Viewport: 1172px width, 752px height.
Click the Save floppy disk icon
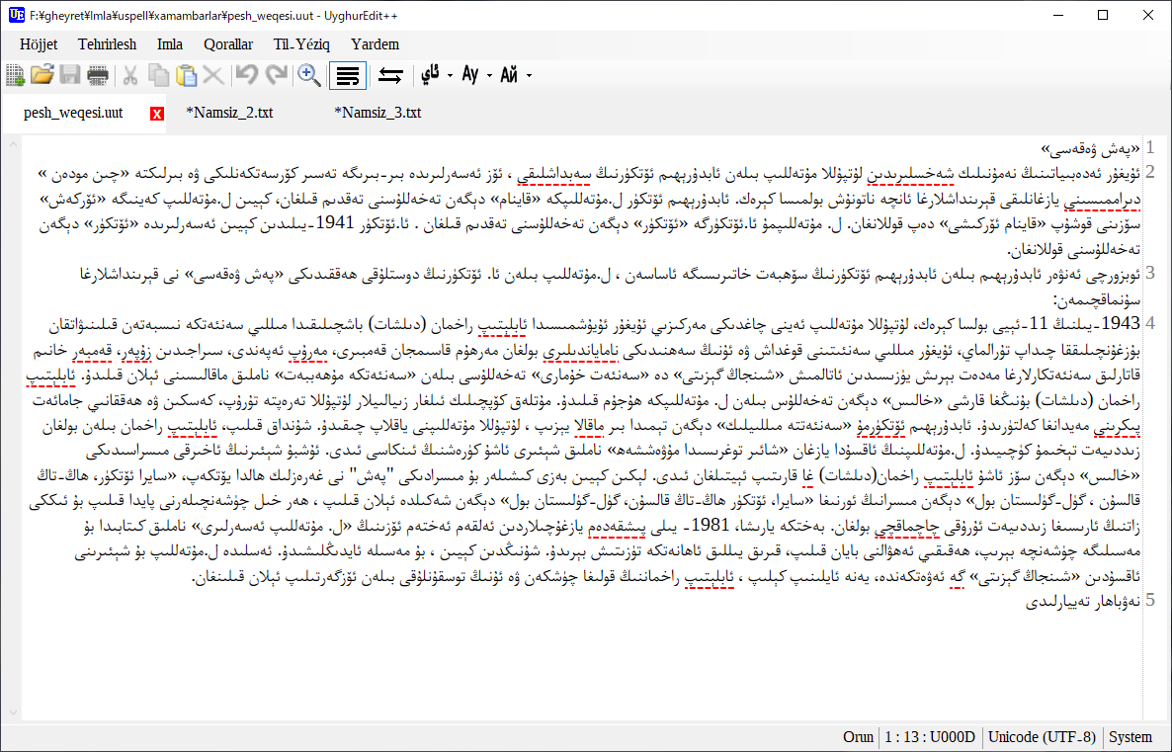point(69,75)
